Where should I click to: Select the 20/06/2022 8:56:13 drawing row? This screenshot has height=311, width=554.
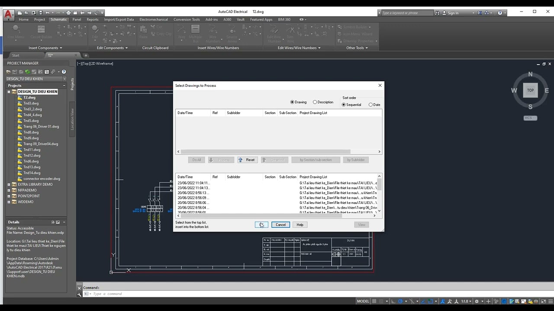[x=277, y=193]
